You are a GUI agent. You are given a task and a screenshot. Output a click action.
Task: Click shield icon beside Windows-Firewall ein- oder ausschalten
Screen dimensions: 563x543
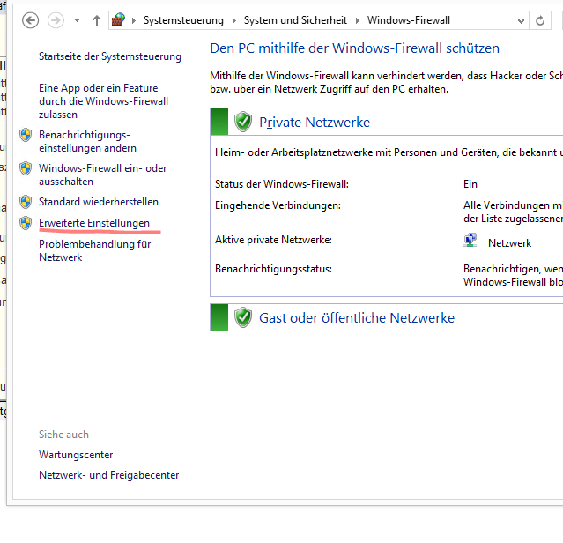(26, 168)
